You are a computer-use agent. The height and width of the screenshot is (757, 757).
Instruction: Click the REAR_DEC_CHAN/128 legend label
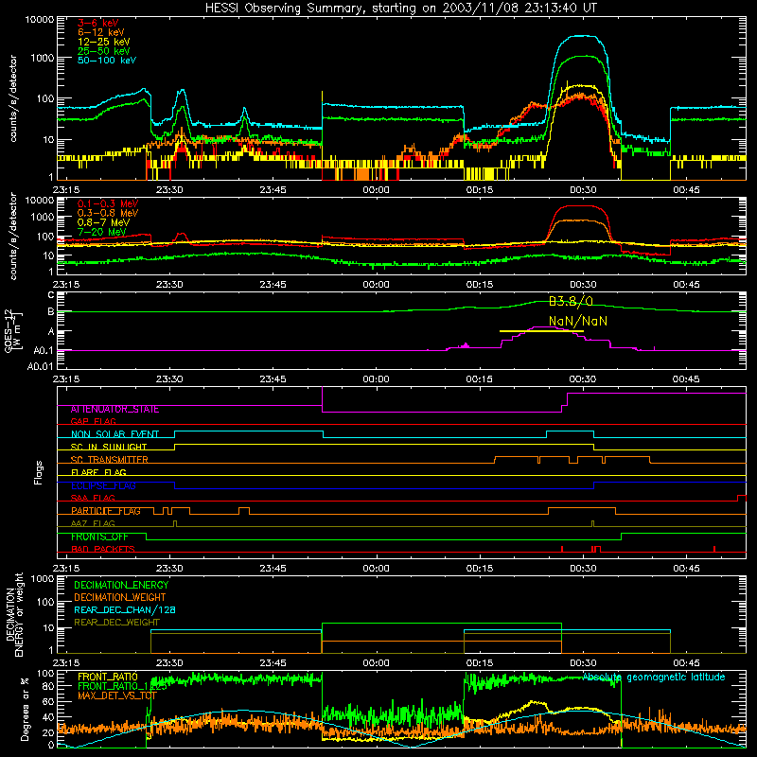pyautogui.click(x=125, y=610)
